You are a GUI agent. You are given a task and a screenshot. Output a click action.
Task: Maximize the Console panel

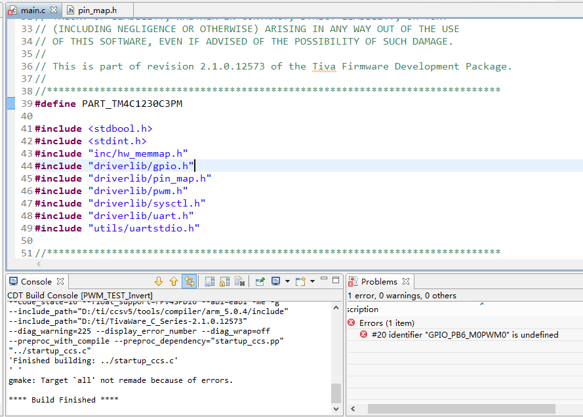pyautogui.click(x=336, y=280)
